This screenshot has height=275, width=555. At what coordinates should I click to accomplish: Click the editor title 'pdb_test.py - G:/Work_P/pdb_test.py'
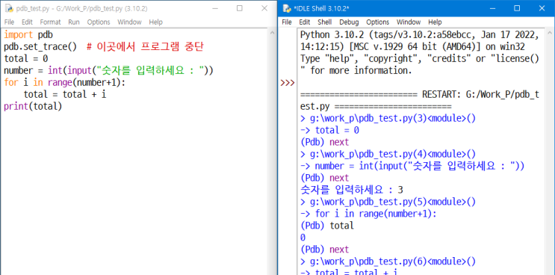point(81,8)
